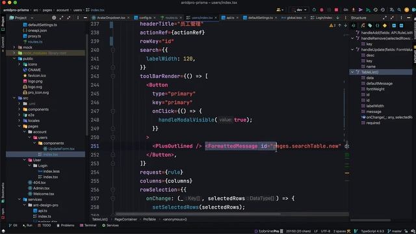This screenshot has width=416, height=234.
Task: Select Welcome.tsx in the Project tree
Action: click(x=44, y=194)
